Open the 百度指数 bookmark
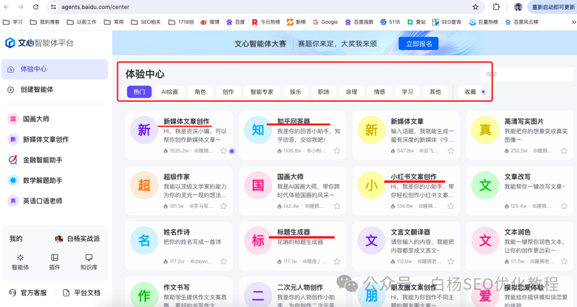The image size is (577, 307). 360,22
